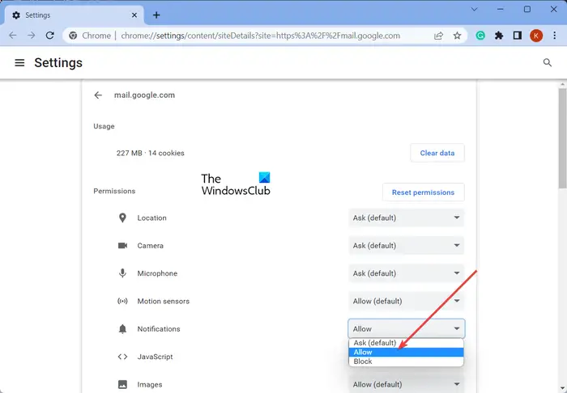
Task: Click the Microphone icon
Action: coord(122,273)
